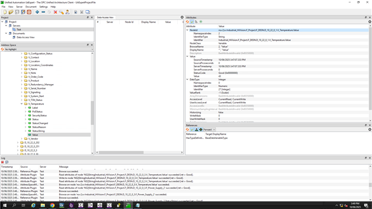Expand the V_Vendor folder
The width and height of the screenshot is (372, 209).
22,139
